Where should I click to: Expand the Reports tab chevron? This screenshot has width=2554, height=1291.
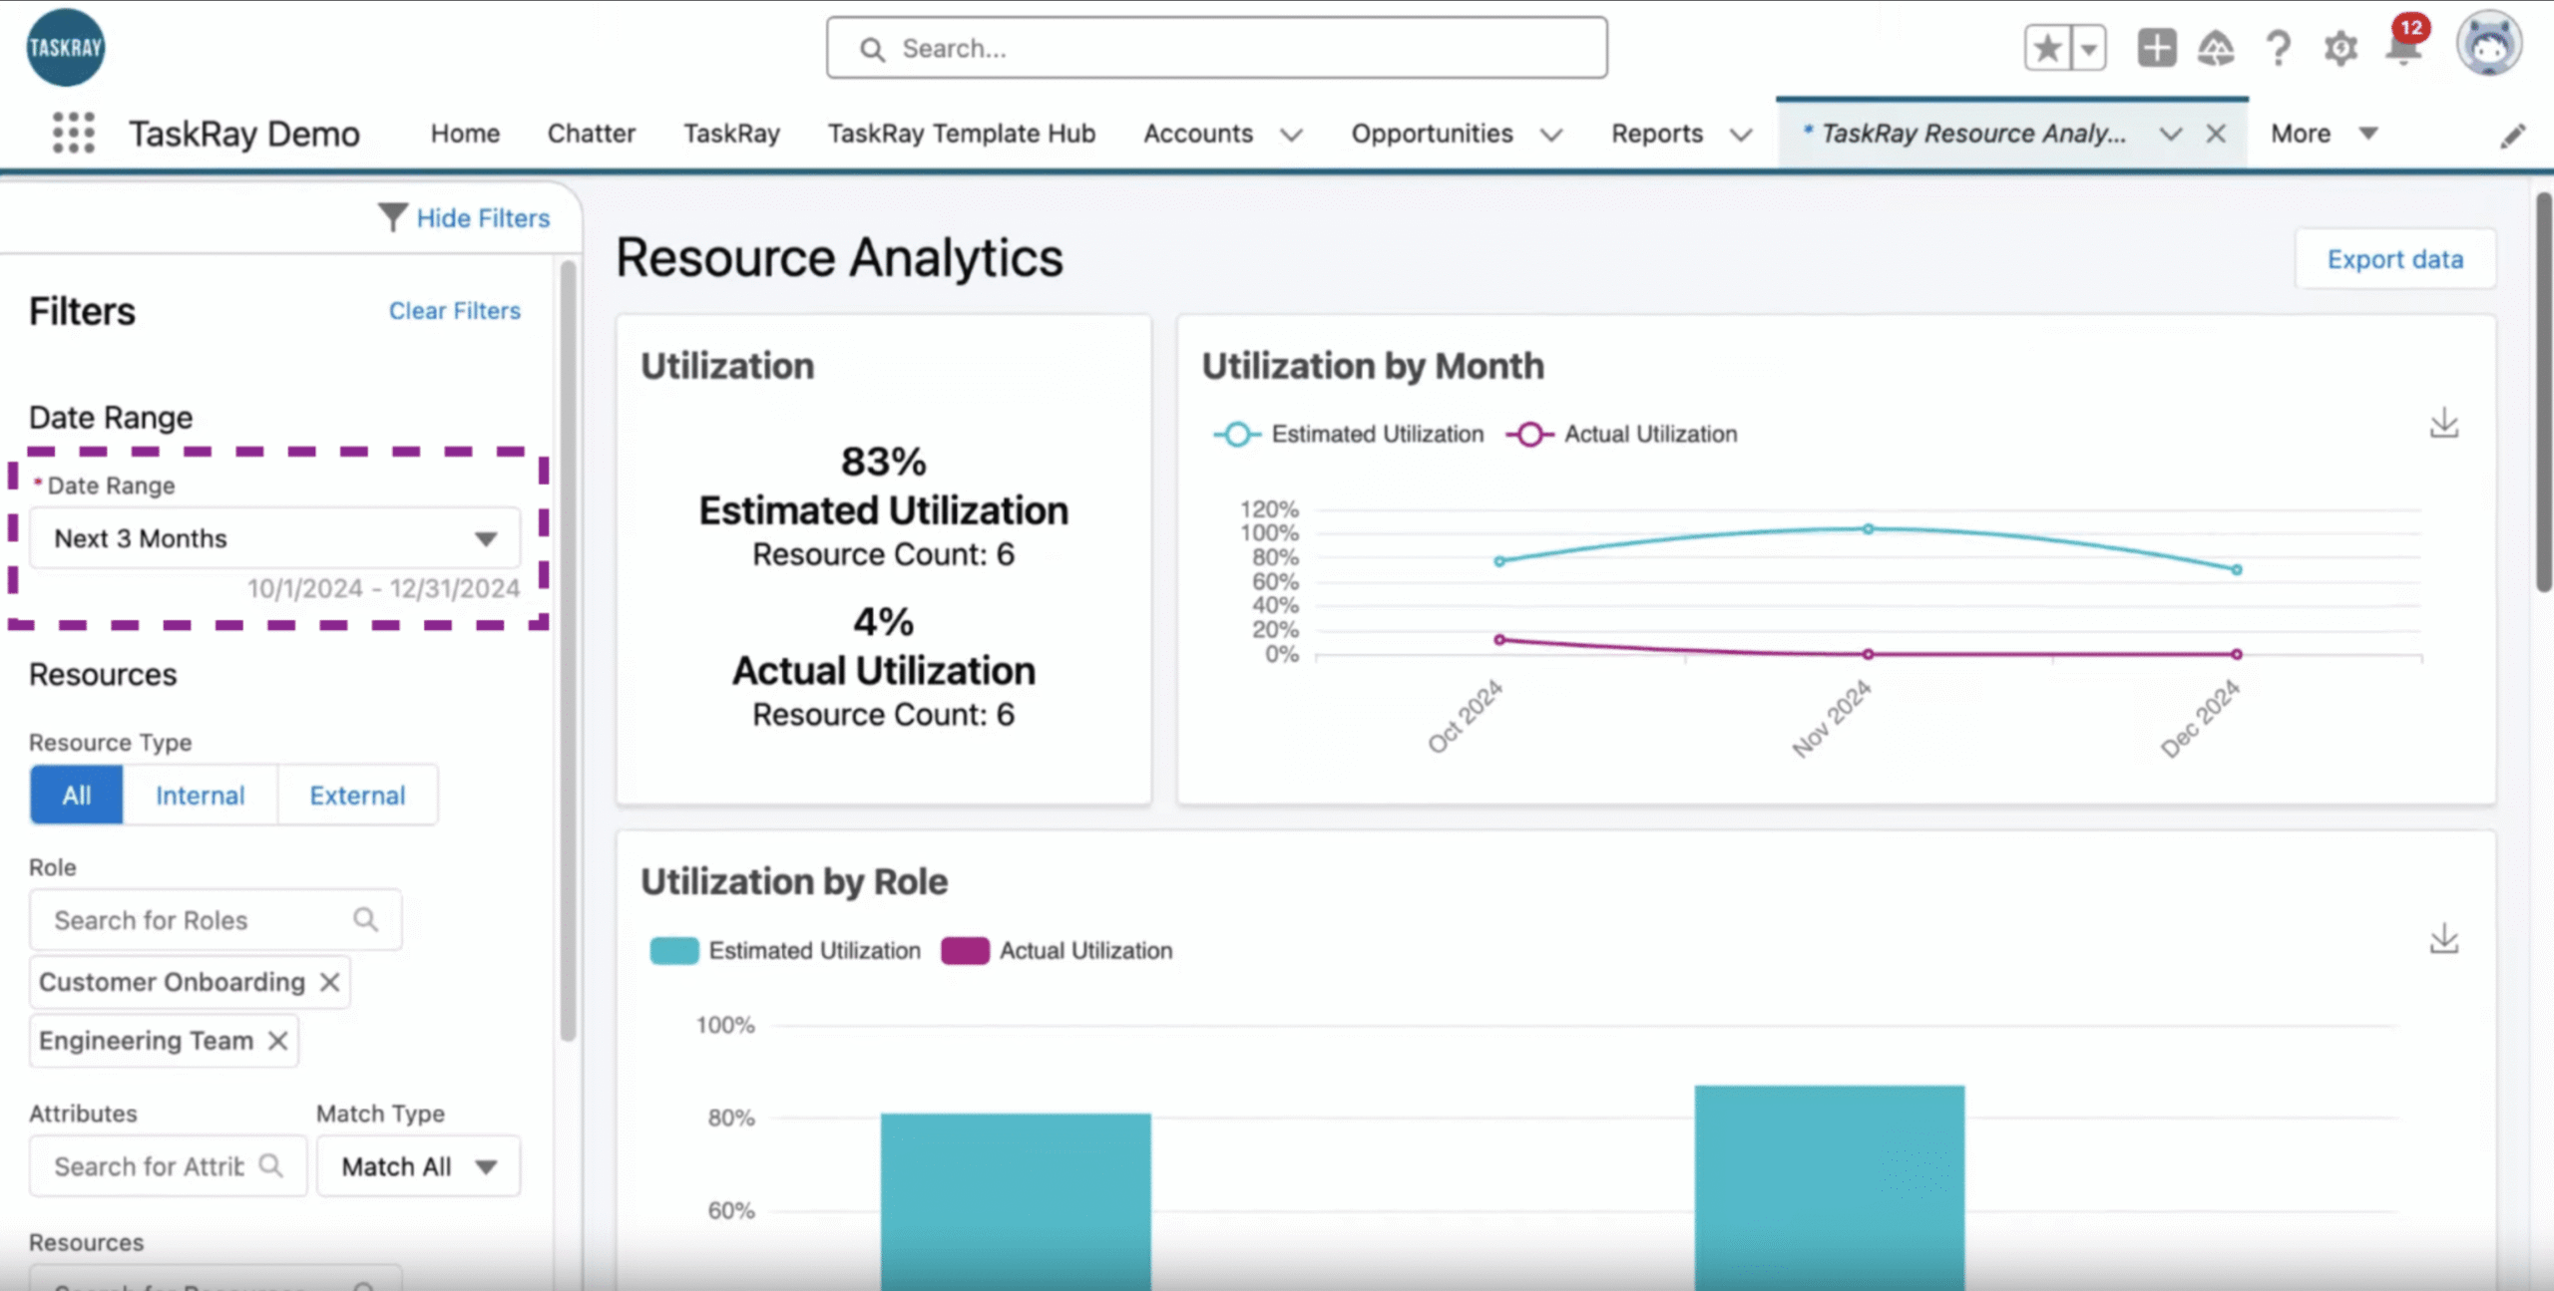[1740, 135]
